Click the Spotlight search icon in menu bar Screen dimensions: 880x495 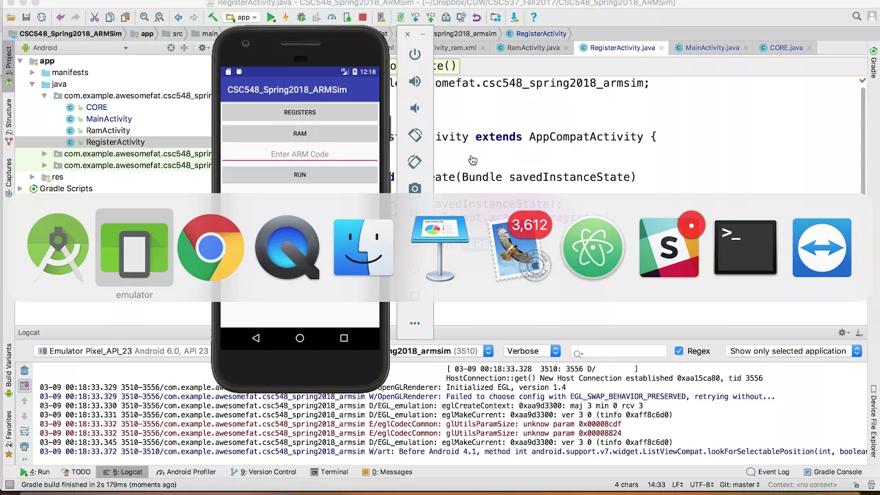coord(857,16)
